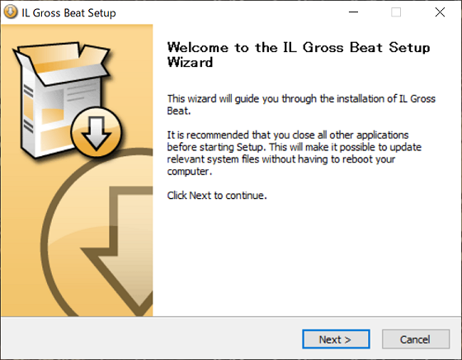Screen dimensions: 462x360
Task: Click the greyed-out maximize button
Action: pos(396,12)
